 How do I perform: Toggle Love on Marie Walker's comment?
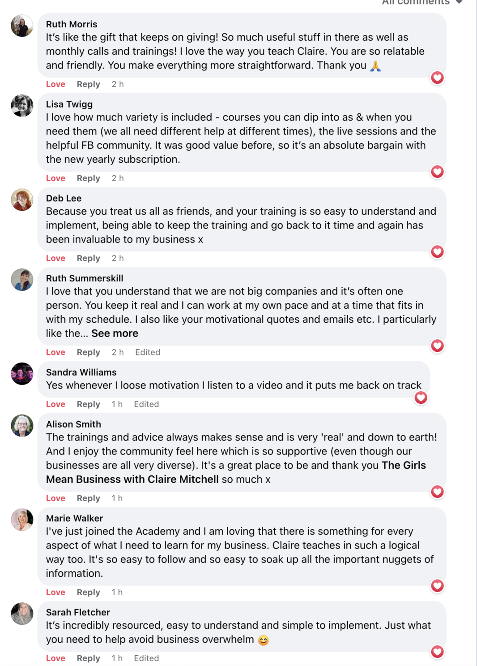(x=55, y=592)
